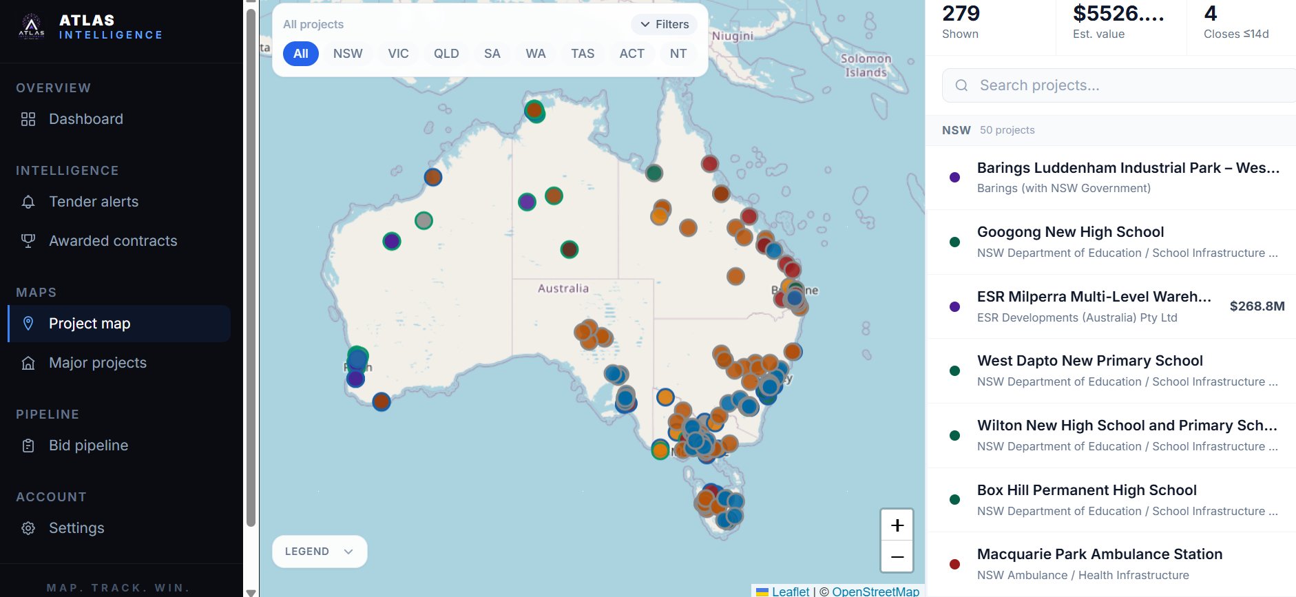Click the Tender alerts bell icon
Viewport: 1296px width, 597px height.
pyautogui.click(x=28, y=202)
